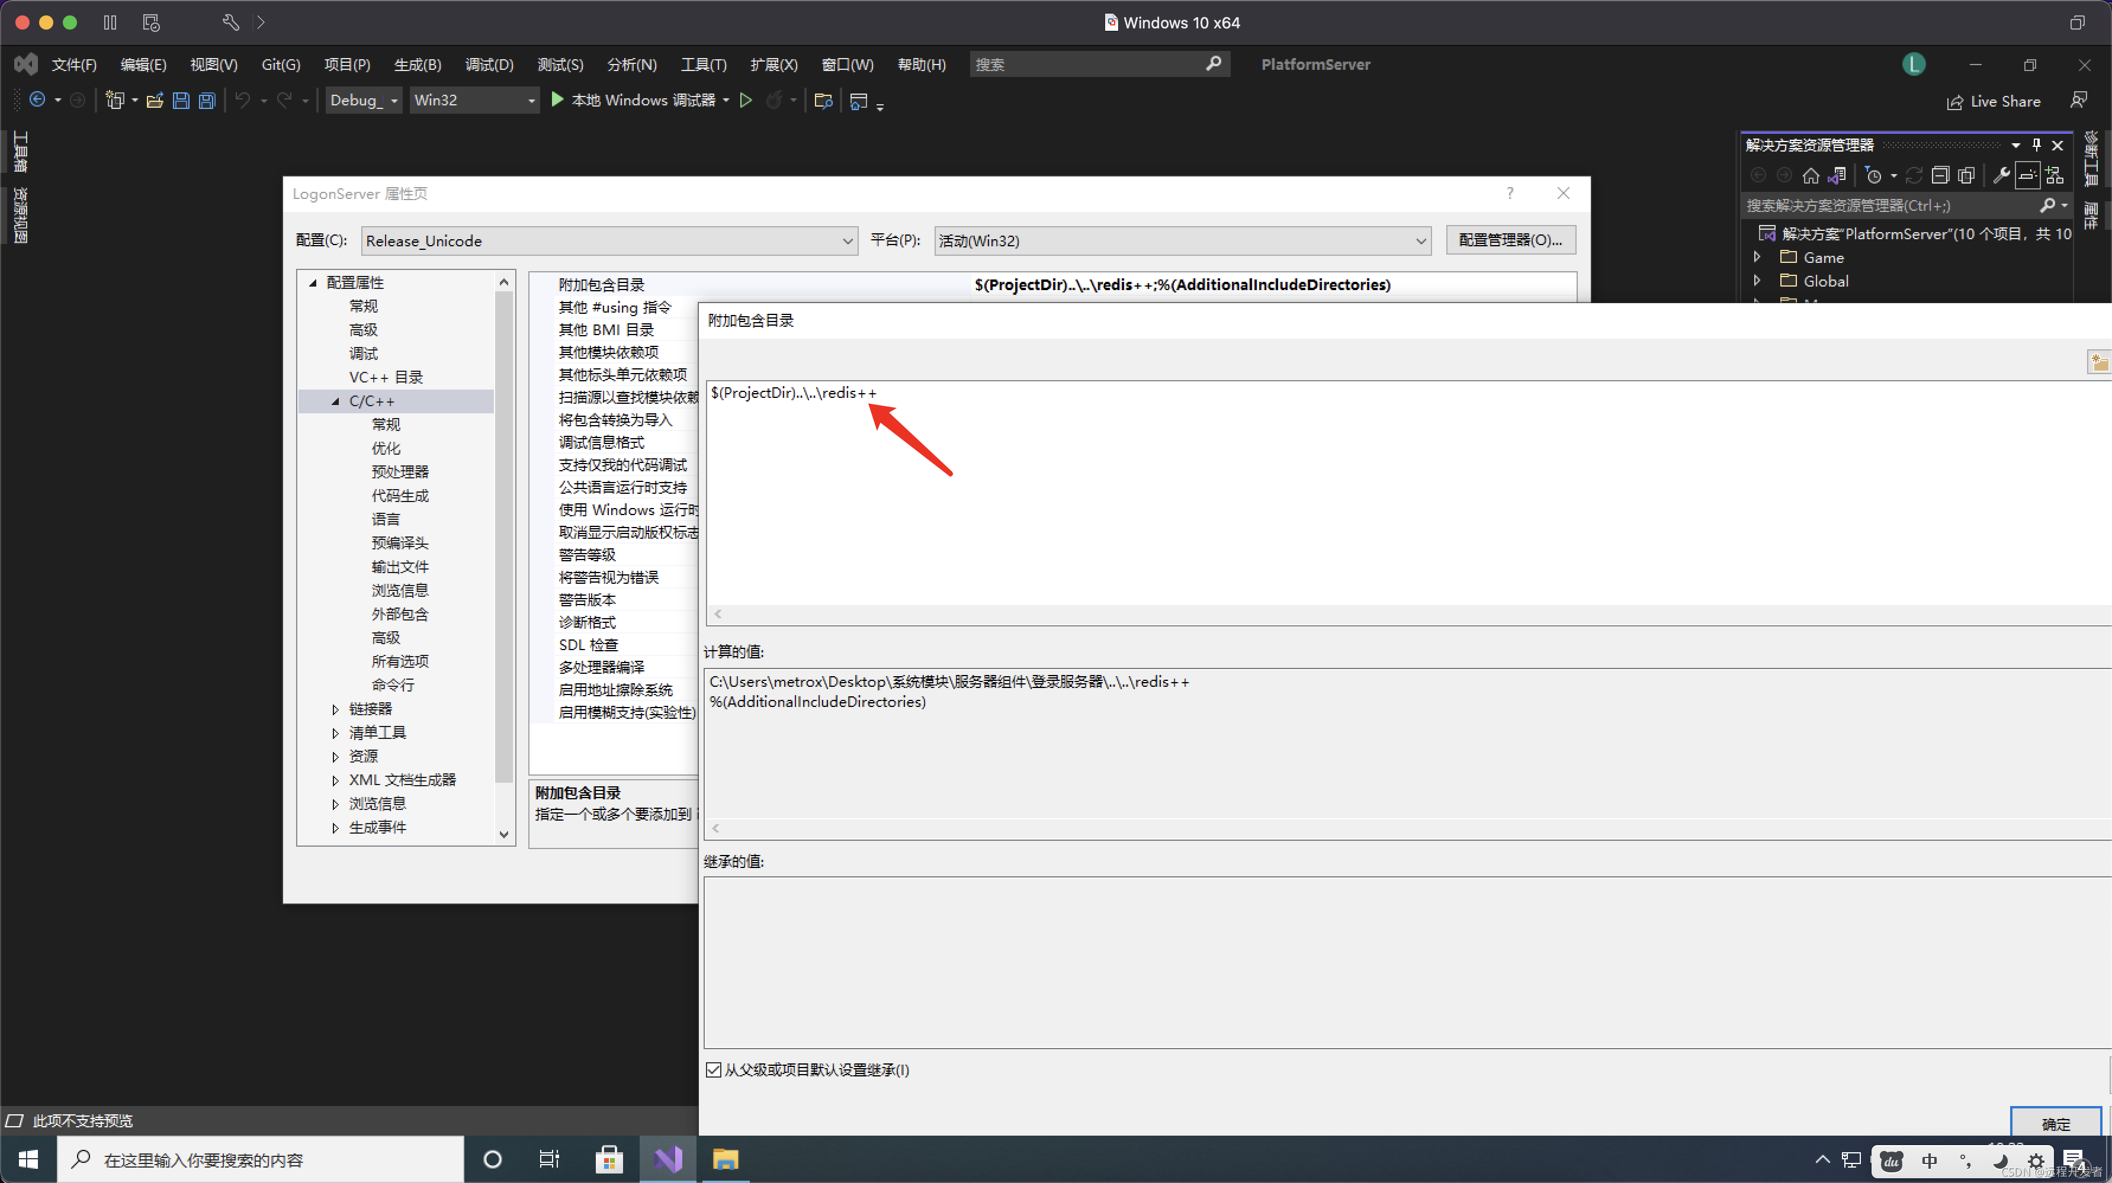This screenshot has width=2112, height=1183.
Task: Click the 配置管理器(O)... button
Action: pyautogui.click(x=1510, y=240)
